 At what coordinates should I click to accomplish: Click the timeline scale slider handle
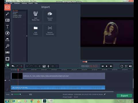pyautogui.click(x=20, y=94)
